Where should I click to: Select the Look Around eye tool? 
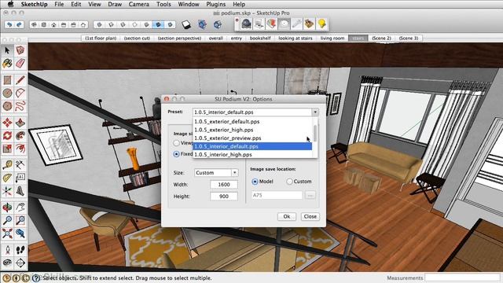coord(7,263)
